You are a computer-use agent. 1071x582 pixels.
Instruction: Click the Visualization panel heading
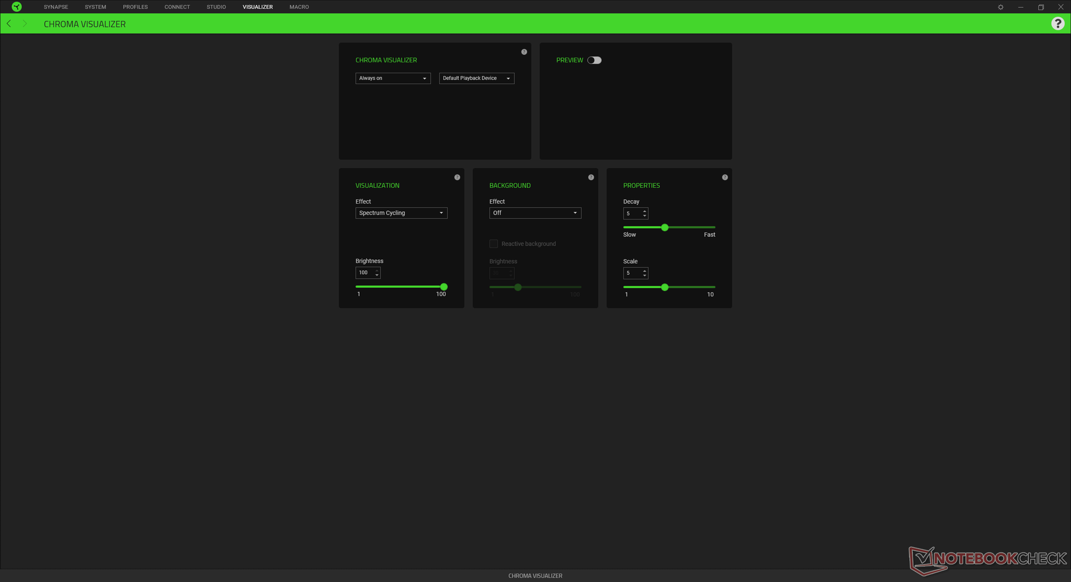pyautogui.click(x=377, y=186)
